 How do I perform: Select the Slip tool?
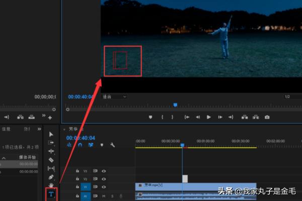pyautogui.click(x=51, y=168)
